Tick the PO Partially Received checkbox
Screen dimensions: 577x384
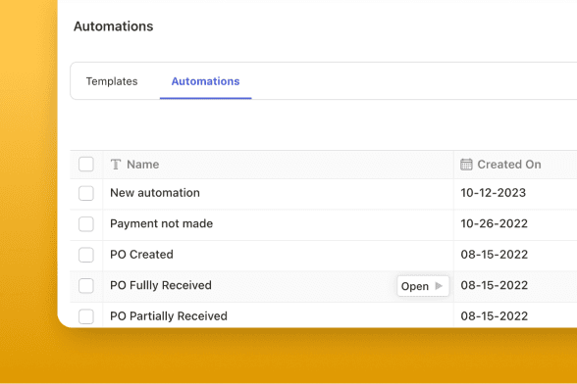click(86, 316)
